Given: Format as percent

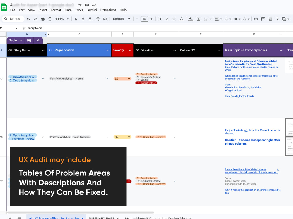Looking at the screenshot, I should [83, 19].
